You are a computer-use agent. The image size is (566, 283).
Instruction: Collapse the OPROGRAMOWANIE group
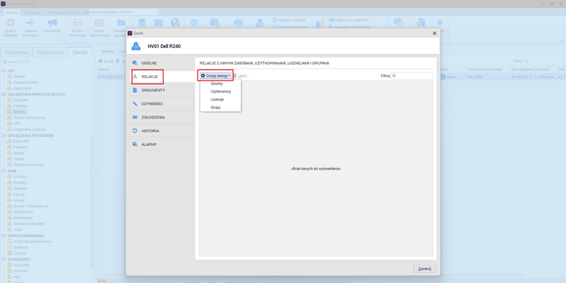pos(4,236)
